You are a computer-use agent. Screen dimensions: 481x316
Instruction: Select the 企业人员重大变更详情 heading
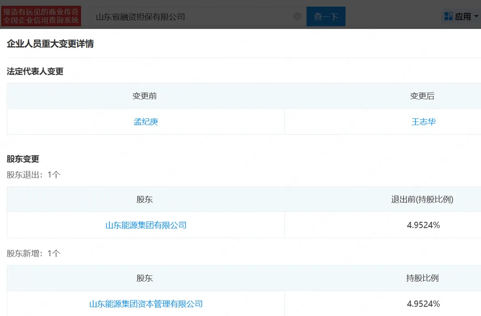point(50,44)
